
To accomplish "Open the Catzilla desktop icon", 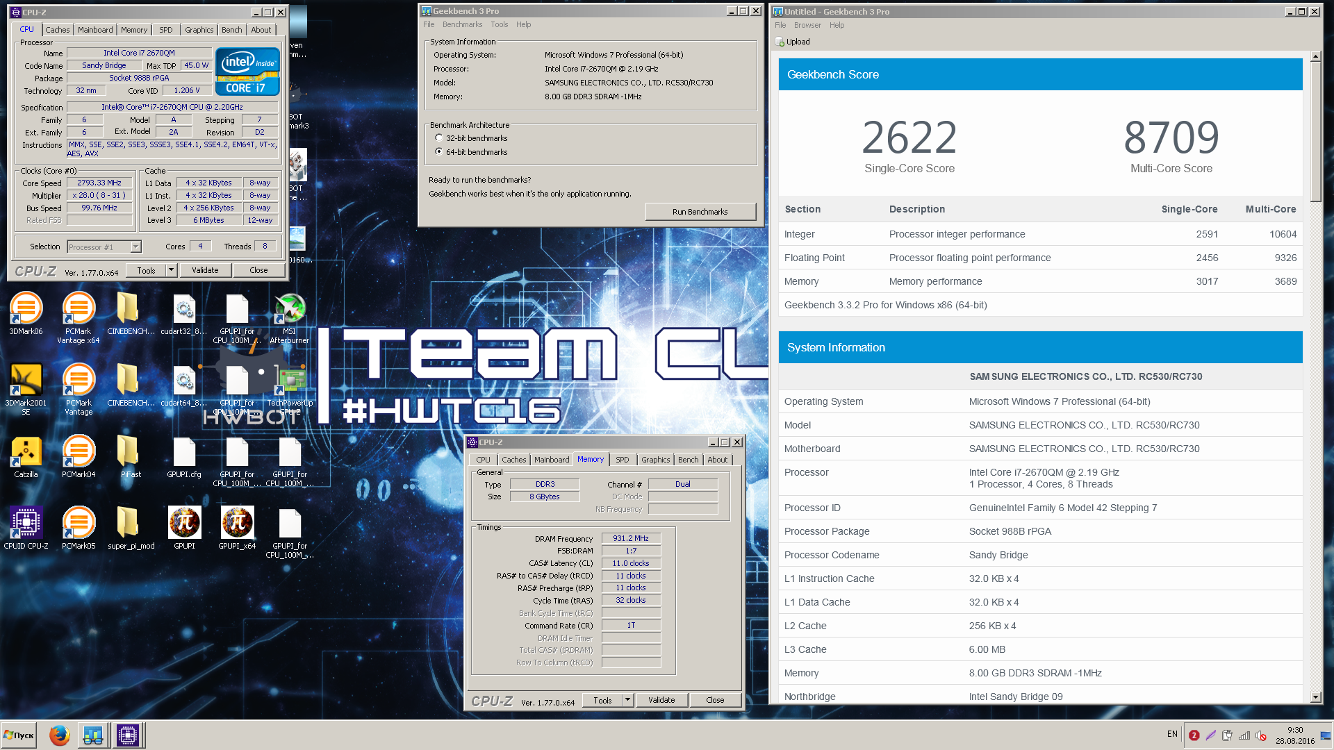I will click(x=26, y=457).
